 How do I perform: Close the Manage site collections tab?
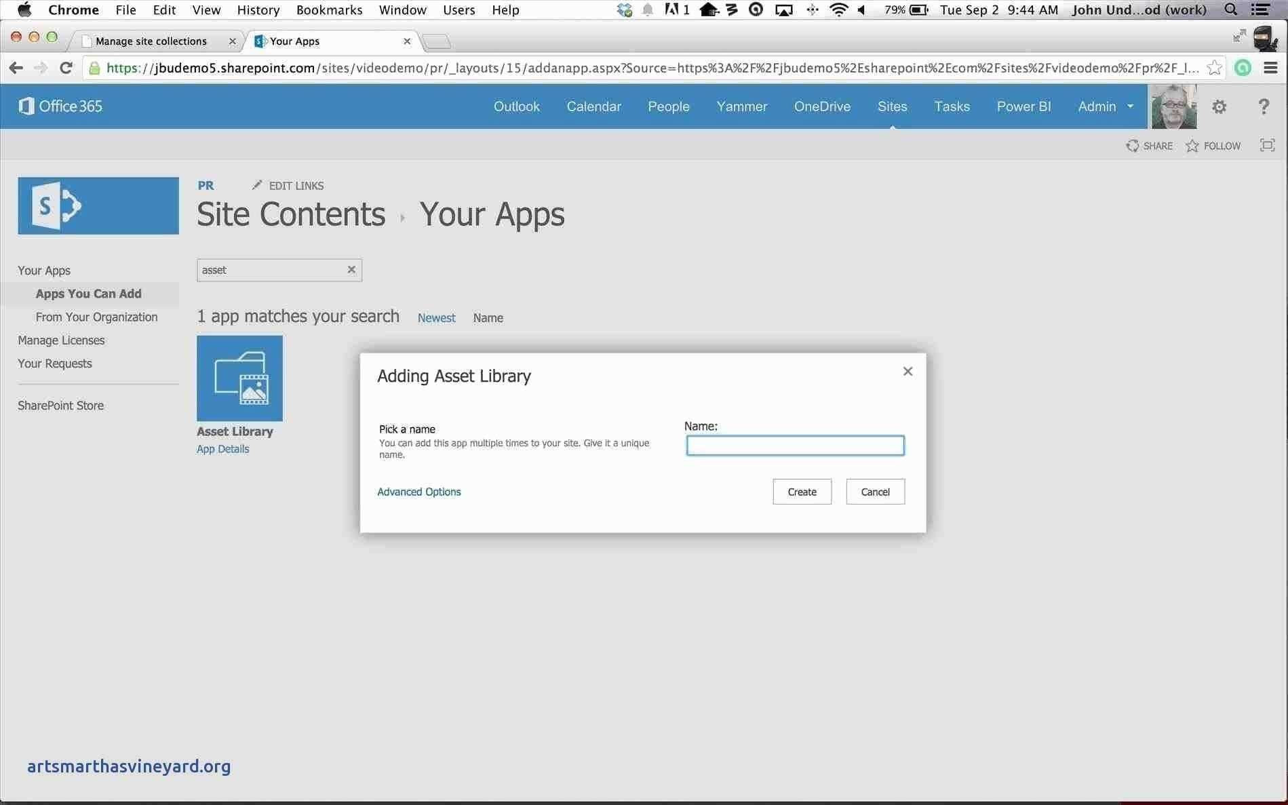click(232, 41)
